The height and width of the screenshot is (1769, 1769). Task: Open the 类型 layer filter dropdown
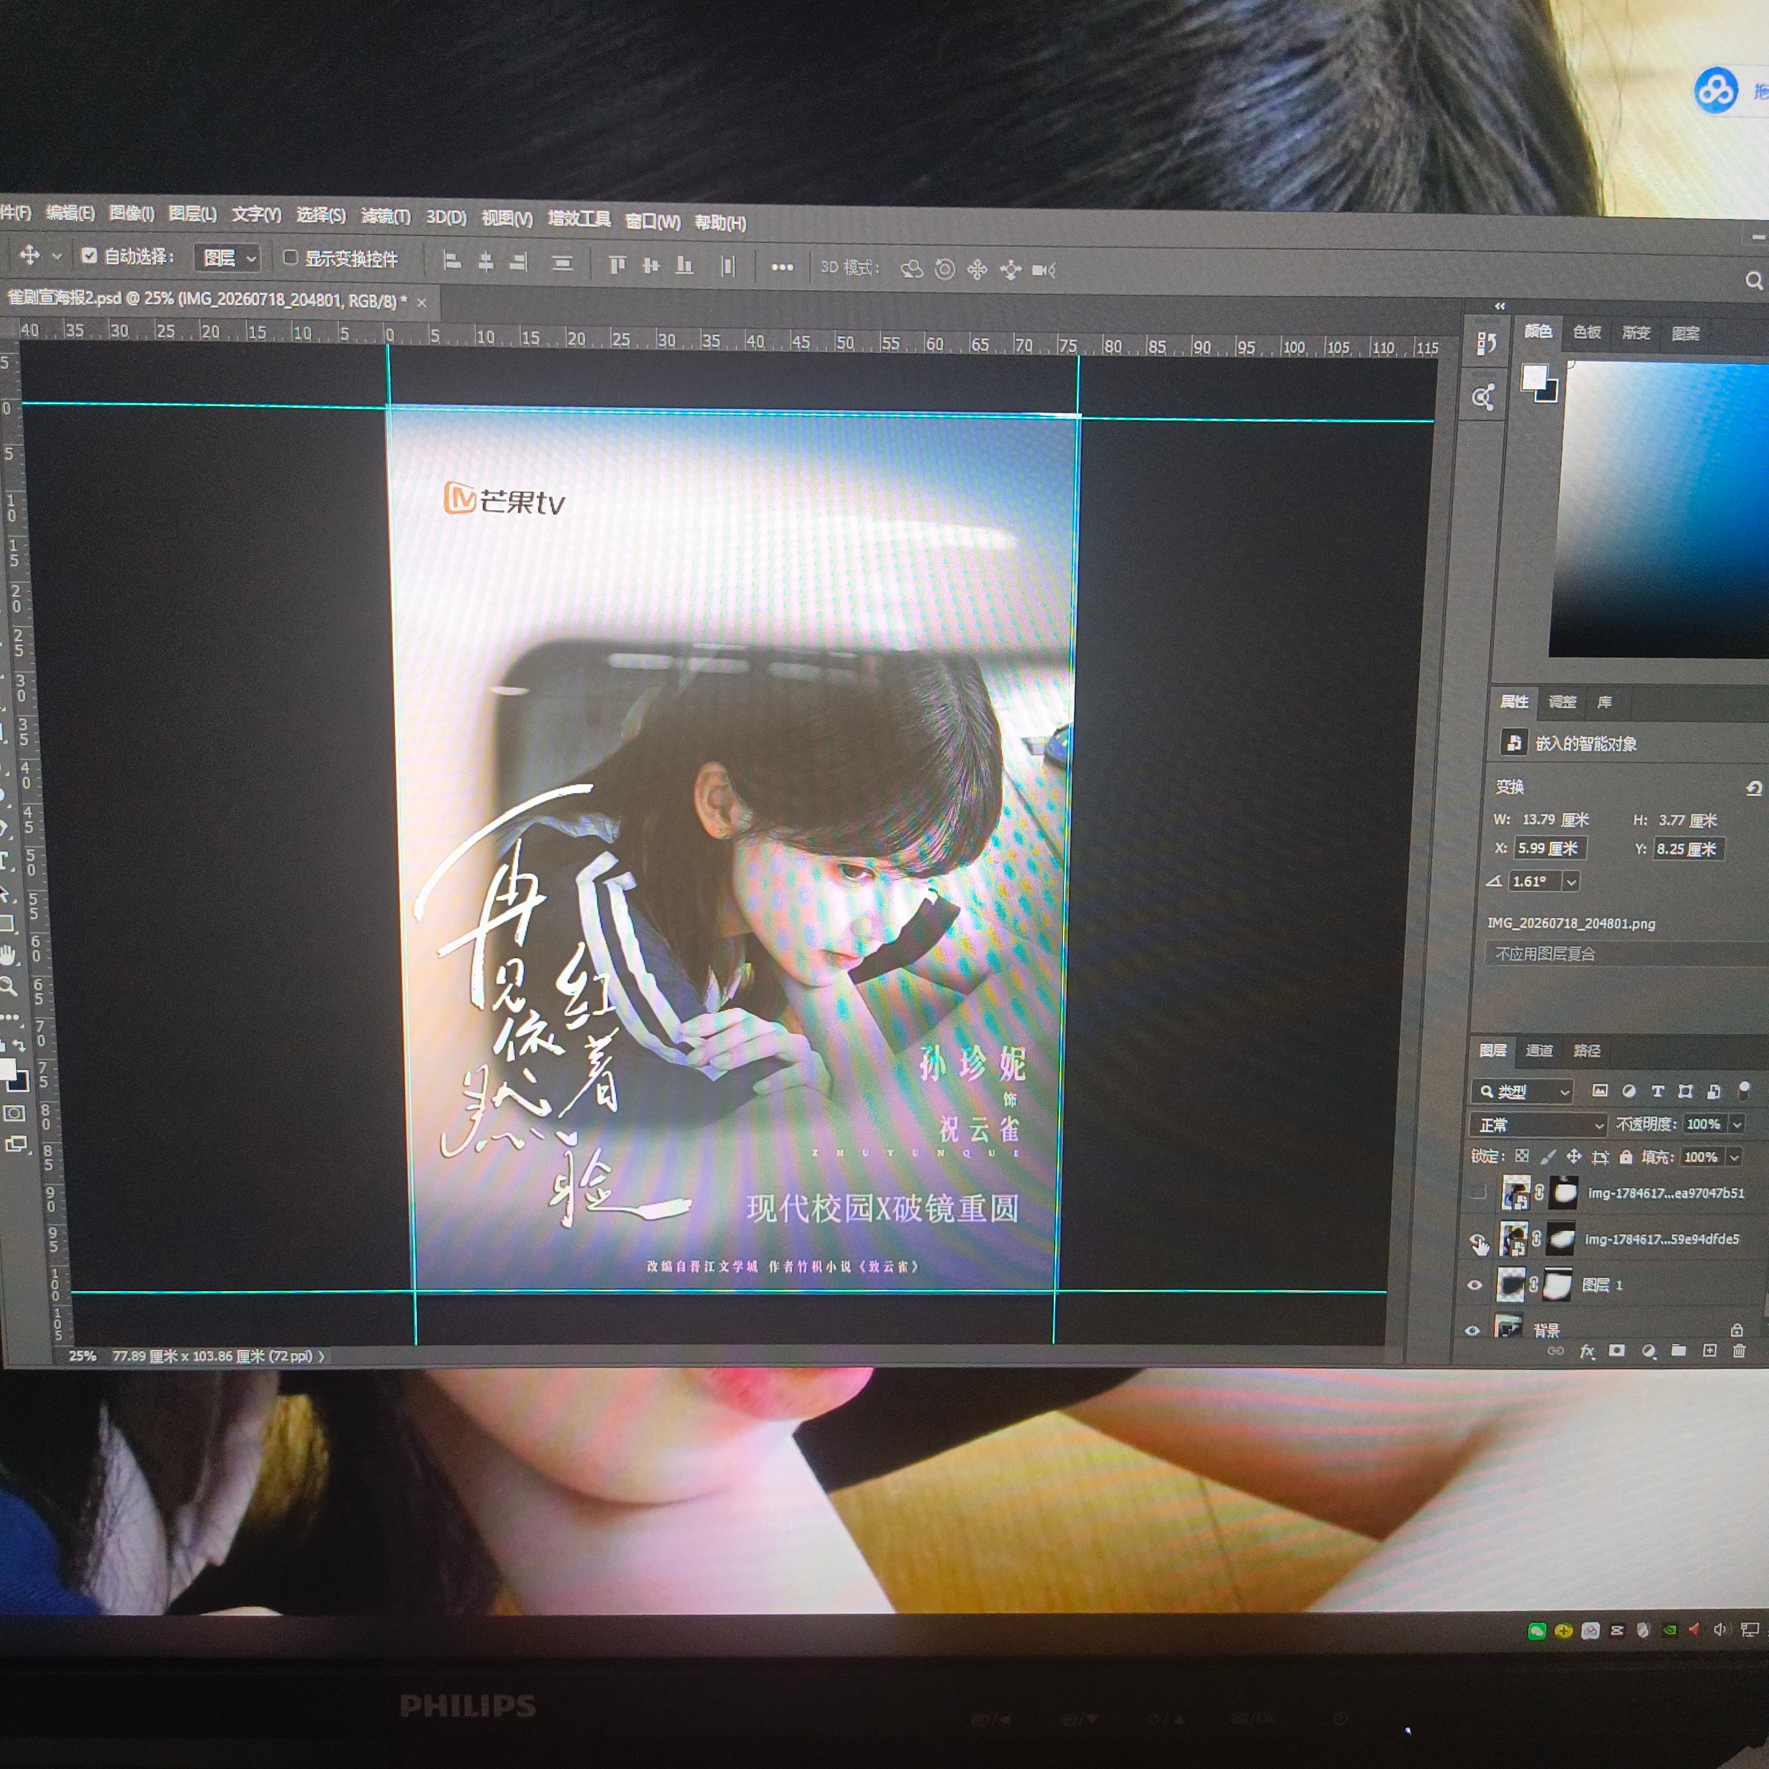1523,1091
